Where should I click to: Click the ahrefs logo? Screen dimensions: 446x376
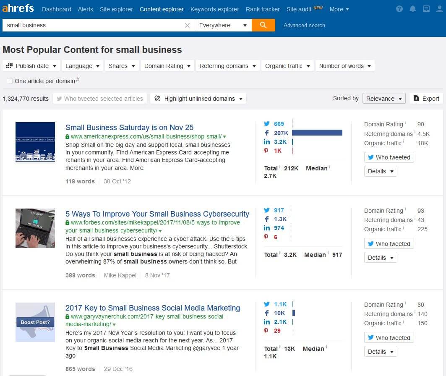[x=18, y=9]
